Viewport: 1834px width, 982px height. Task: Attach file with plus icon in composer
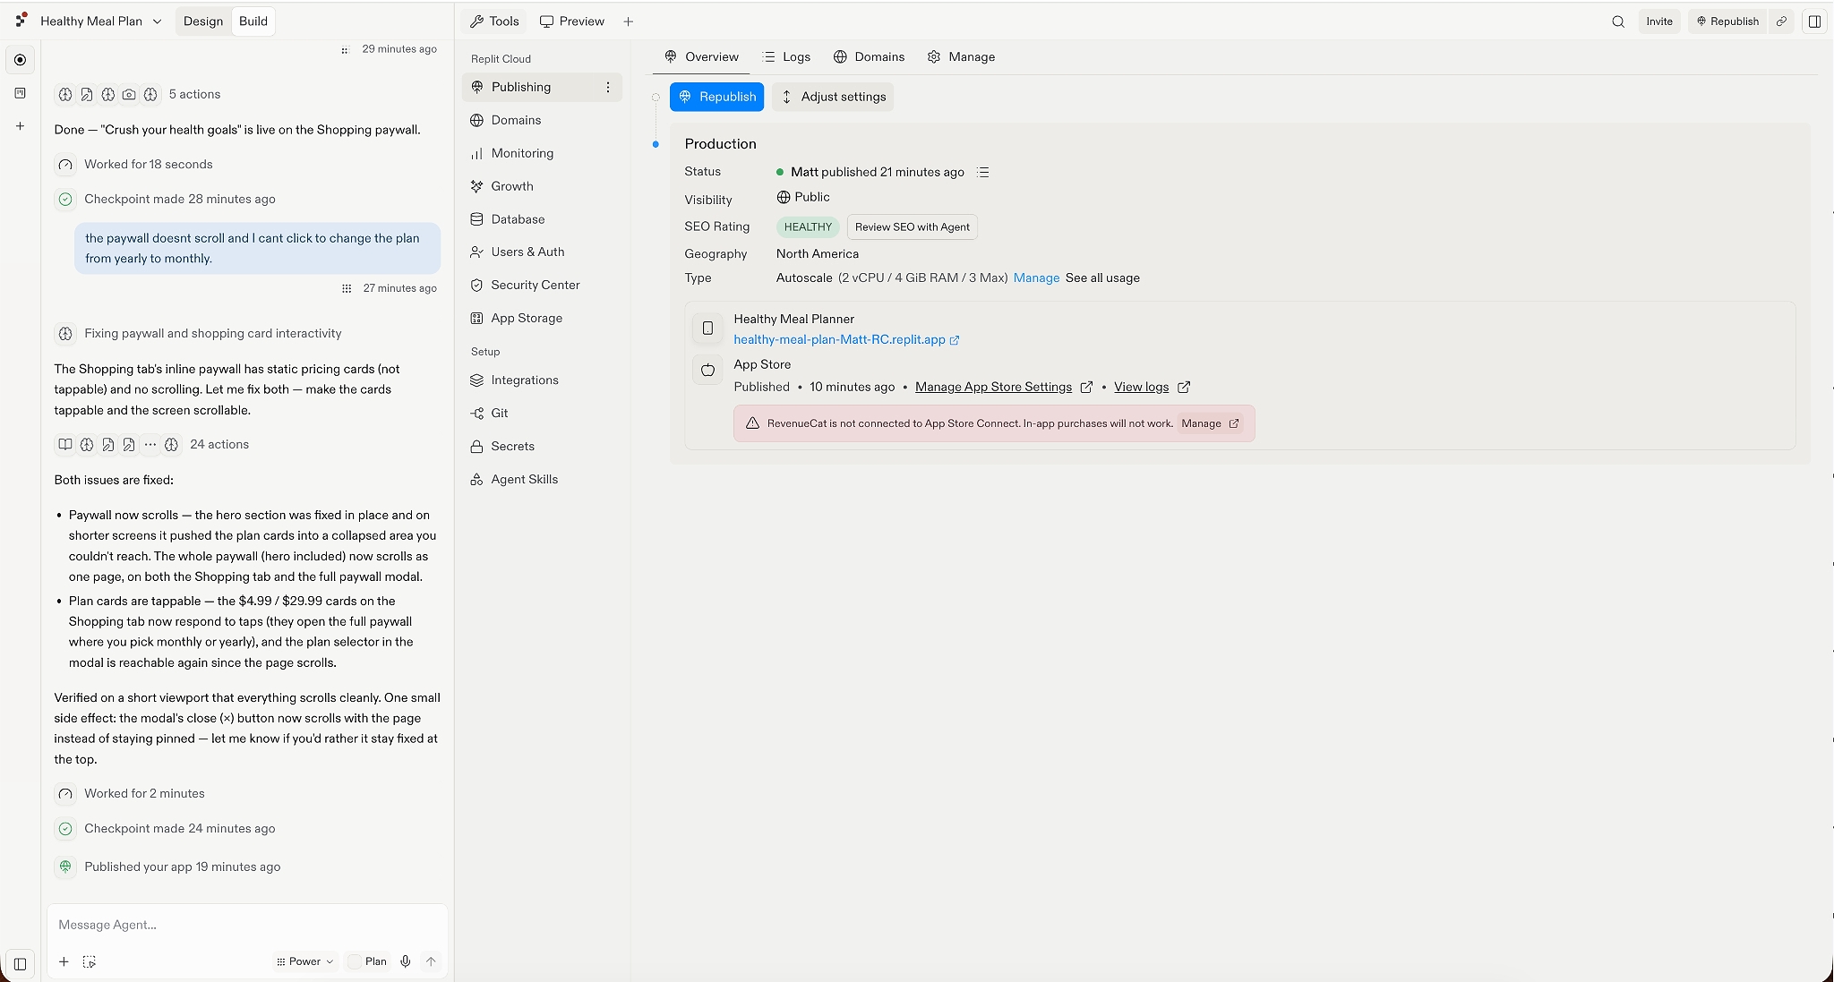[64, 961]
